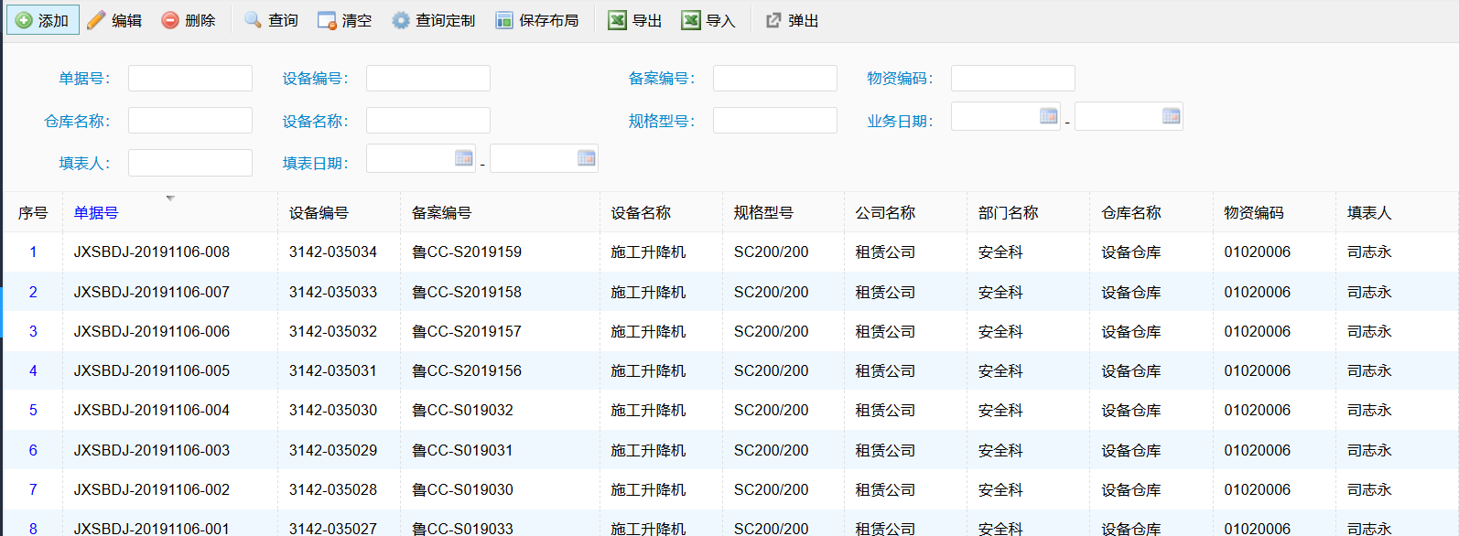Focus the 物资编码 input field
Image resolution: width=1459 pixels, height=536 pixels.
point(1013,78)
